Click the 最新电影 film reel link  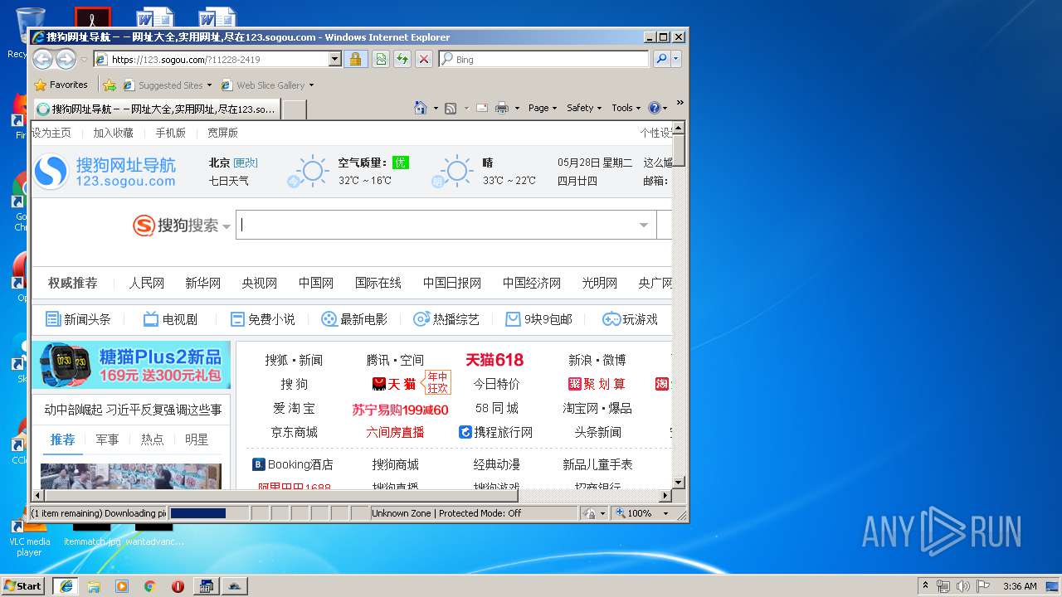tap(354, 319)
